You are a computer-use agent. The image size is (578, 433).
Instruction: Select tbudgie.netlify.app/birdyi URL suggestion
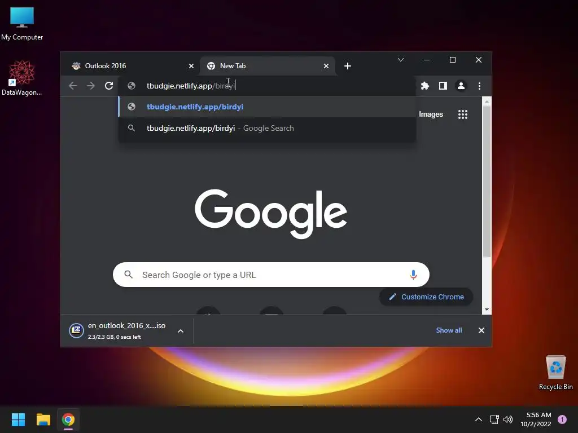pyautogui.click(x=267, y=107)
